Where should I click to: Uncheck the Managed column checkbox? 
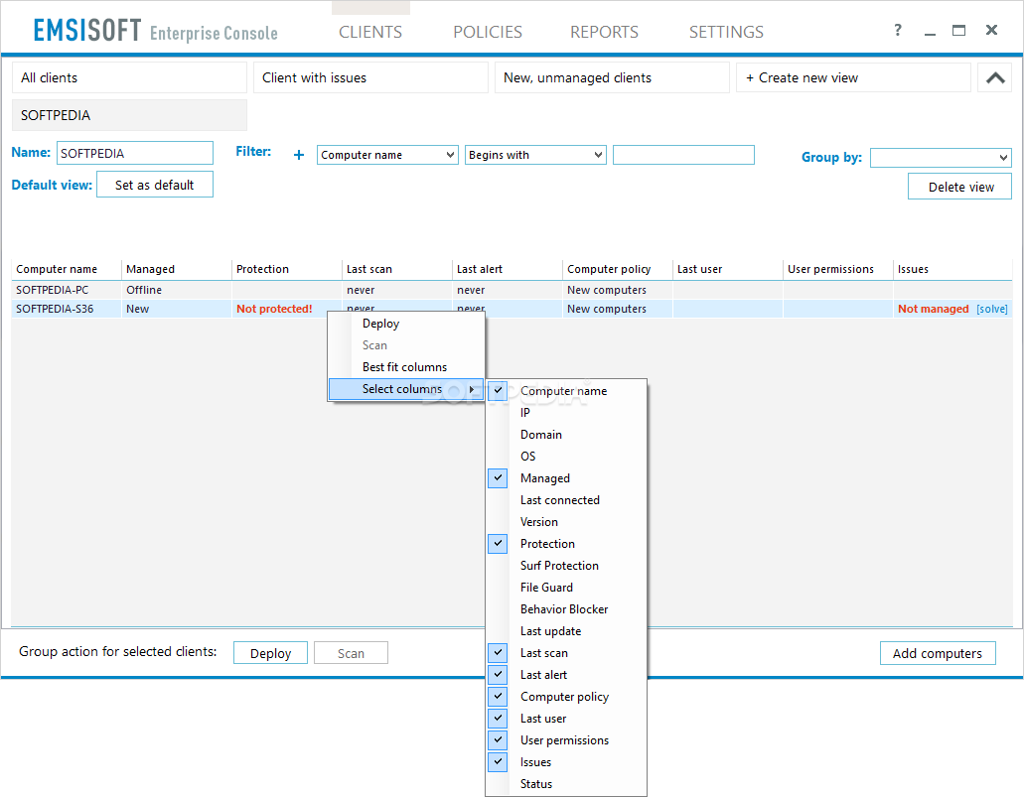[498, 477]
